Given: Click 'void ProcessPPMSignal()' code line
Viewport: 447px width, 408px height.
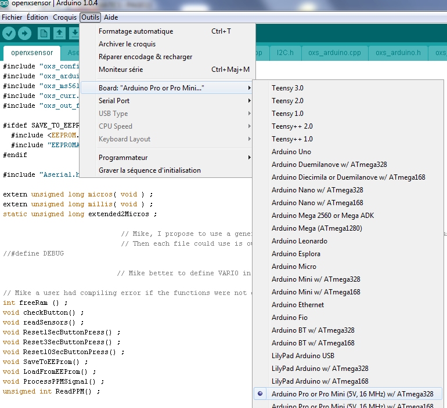Looking at the screenshot, I should (x=53, y=381).
